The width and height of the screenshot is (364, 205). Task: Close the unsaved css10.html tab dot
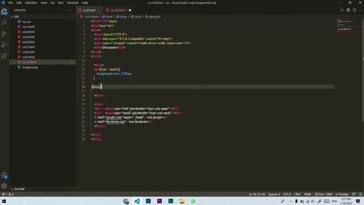pos(130,10)
